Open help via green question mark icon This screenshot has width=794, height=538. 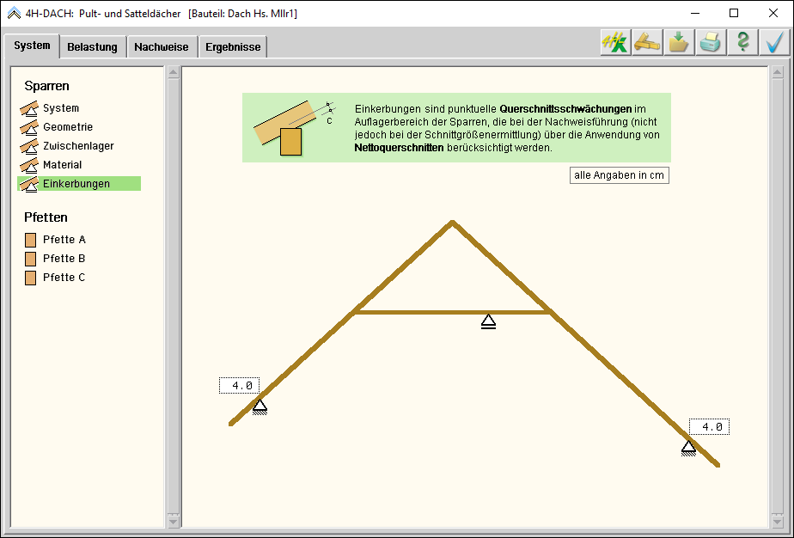tap(743, 43)
